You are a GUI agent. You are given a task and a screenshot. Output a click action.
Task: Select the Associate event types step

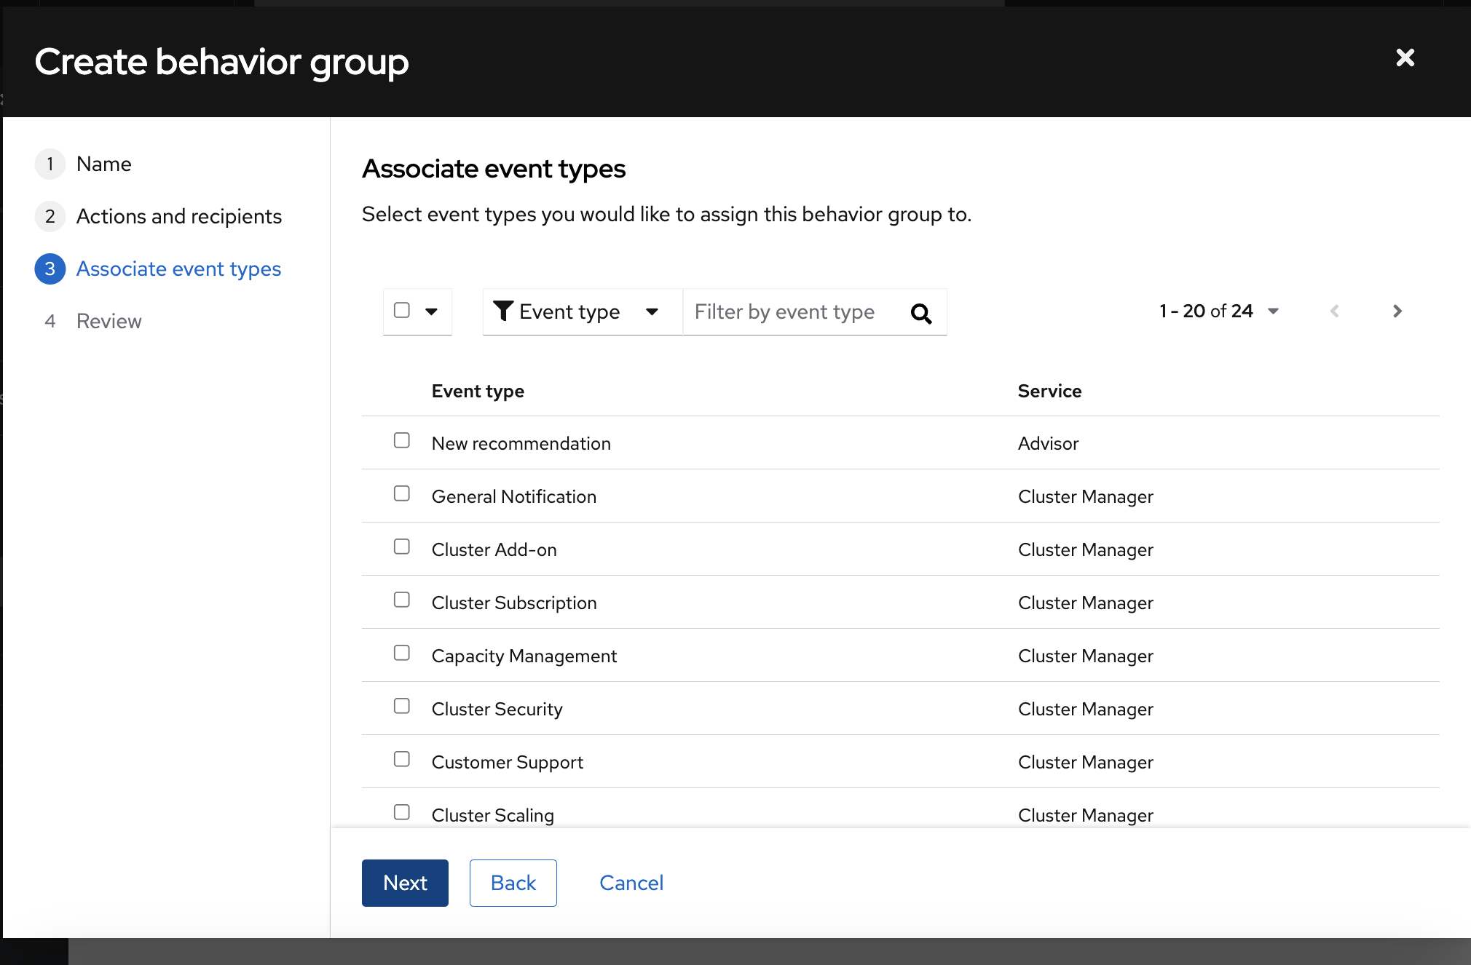(x=178, y=269)
